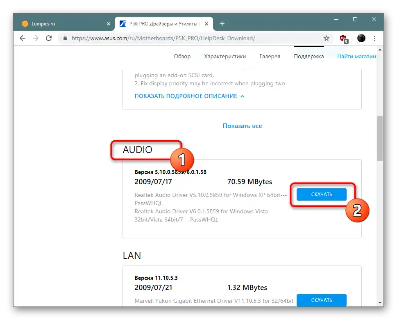The width and height of the screenshot is (397, 320).
Task: Download the Marvell Yukon LAN driver
Action: 321,300
